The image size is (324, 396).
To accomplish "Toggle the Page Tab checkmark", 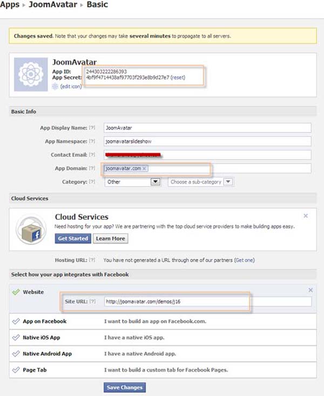I will [16, 370].
